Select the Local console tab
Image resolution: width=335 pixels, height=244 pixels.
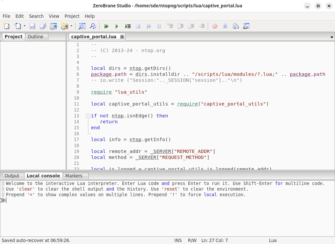coord(43,176)
